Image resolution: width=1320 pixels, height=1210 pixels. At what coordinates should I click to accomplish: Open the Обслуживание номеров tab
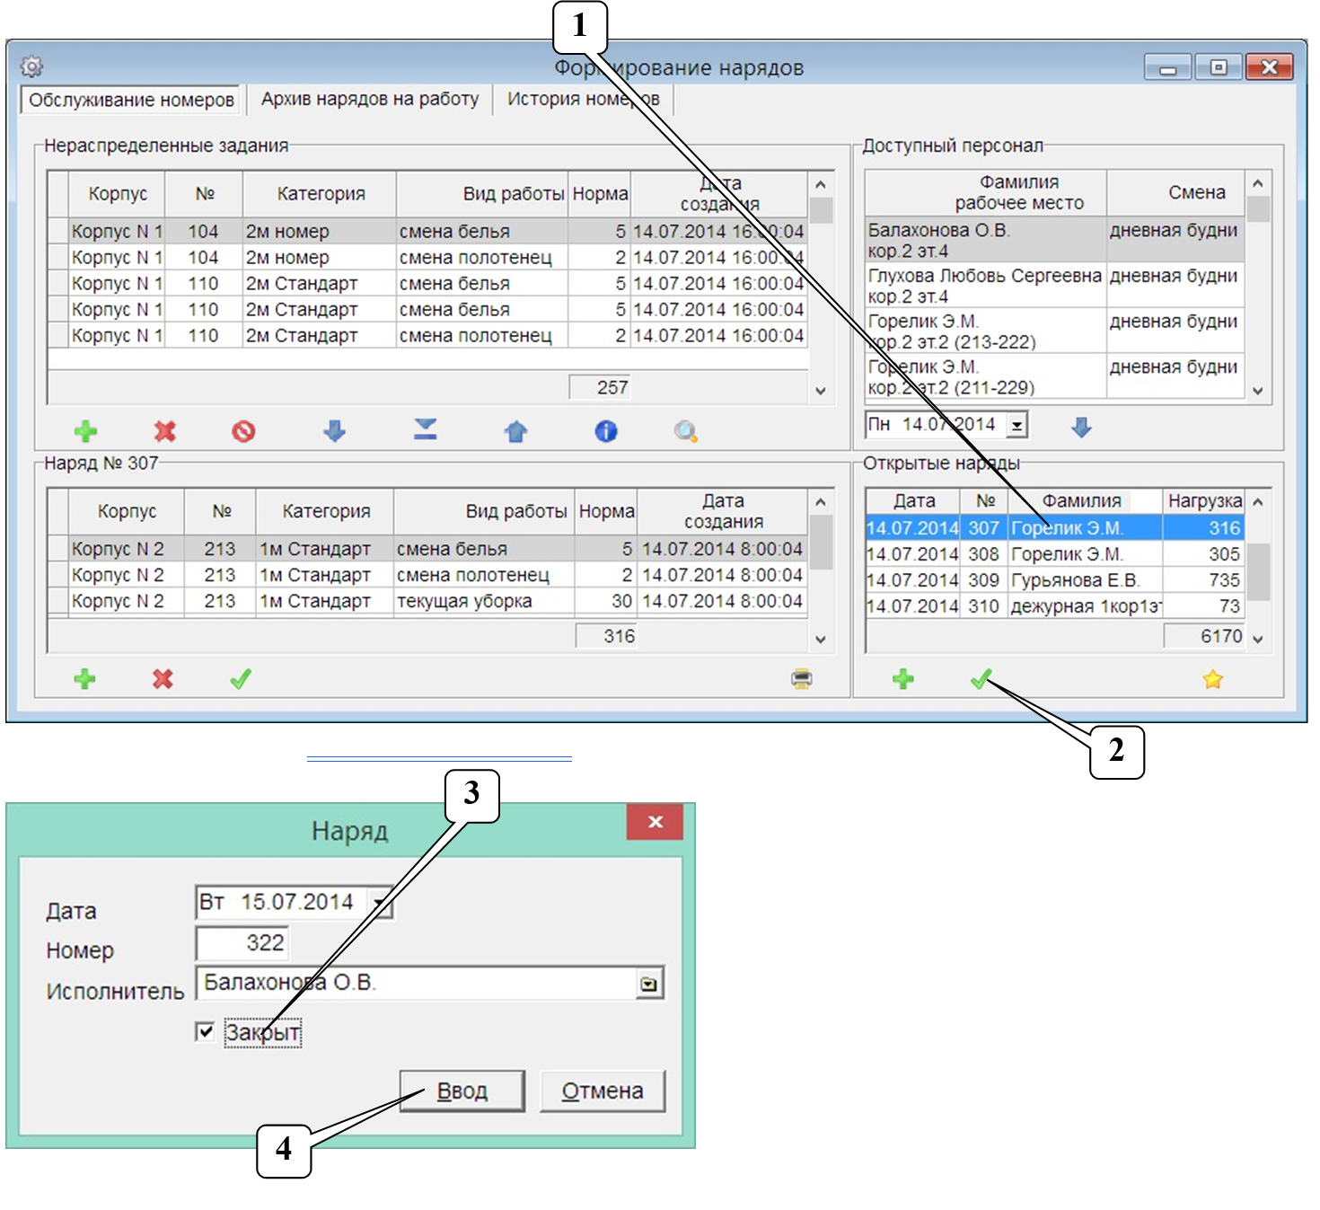(131, 100)
